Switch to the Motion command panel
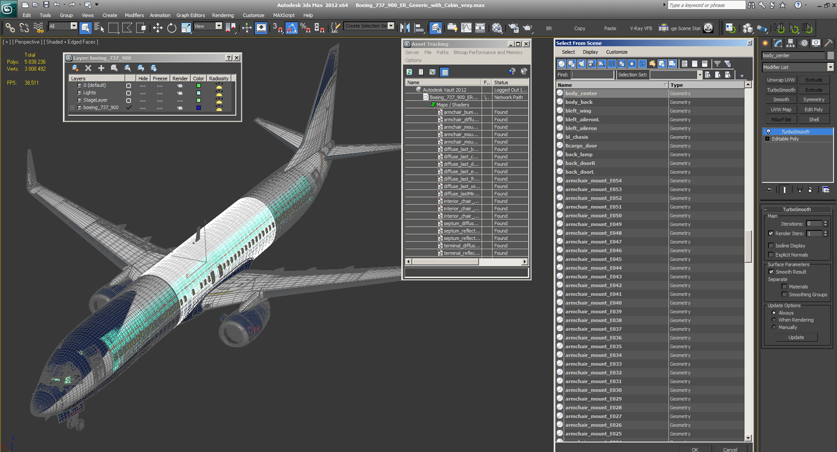837x452 pixels. [x=803, y=43]
